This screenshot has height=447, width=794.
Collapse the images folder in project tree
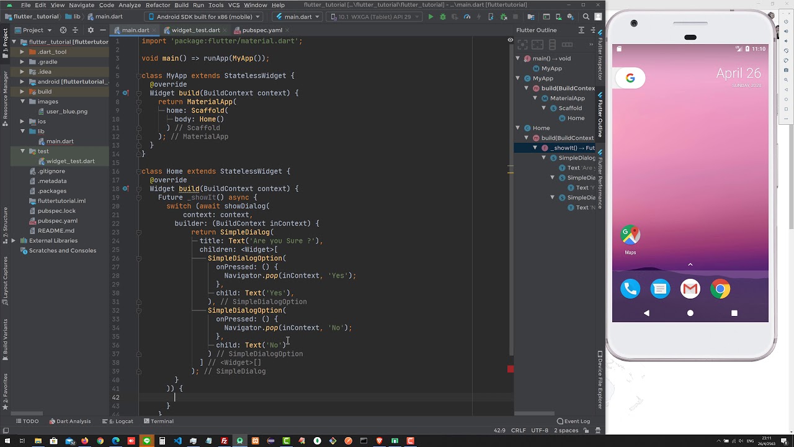point(22,101)
